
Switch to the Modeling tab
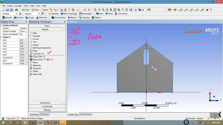(44, 114)
